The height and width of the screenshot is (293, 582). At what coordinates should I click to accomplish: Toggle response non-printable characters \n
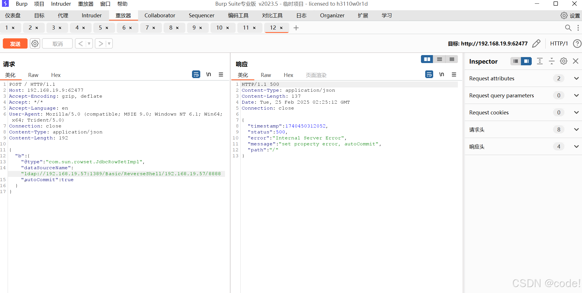[x=441, y=74]
